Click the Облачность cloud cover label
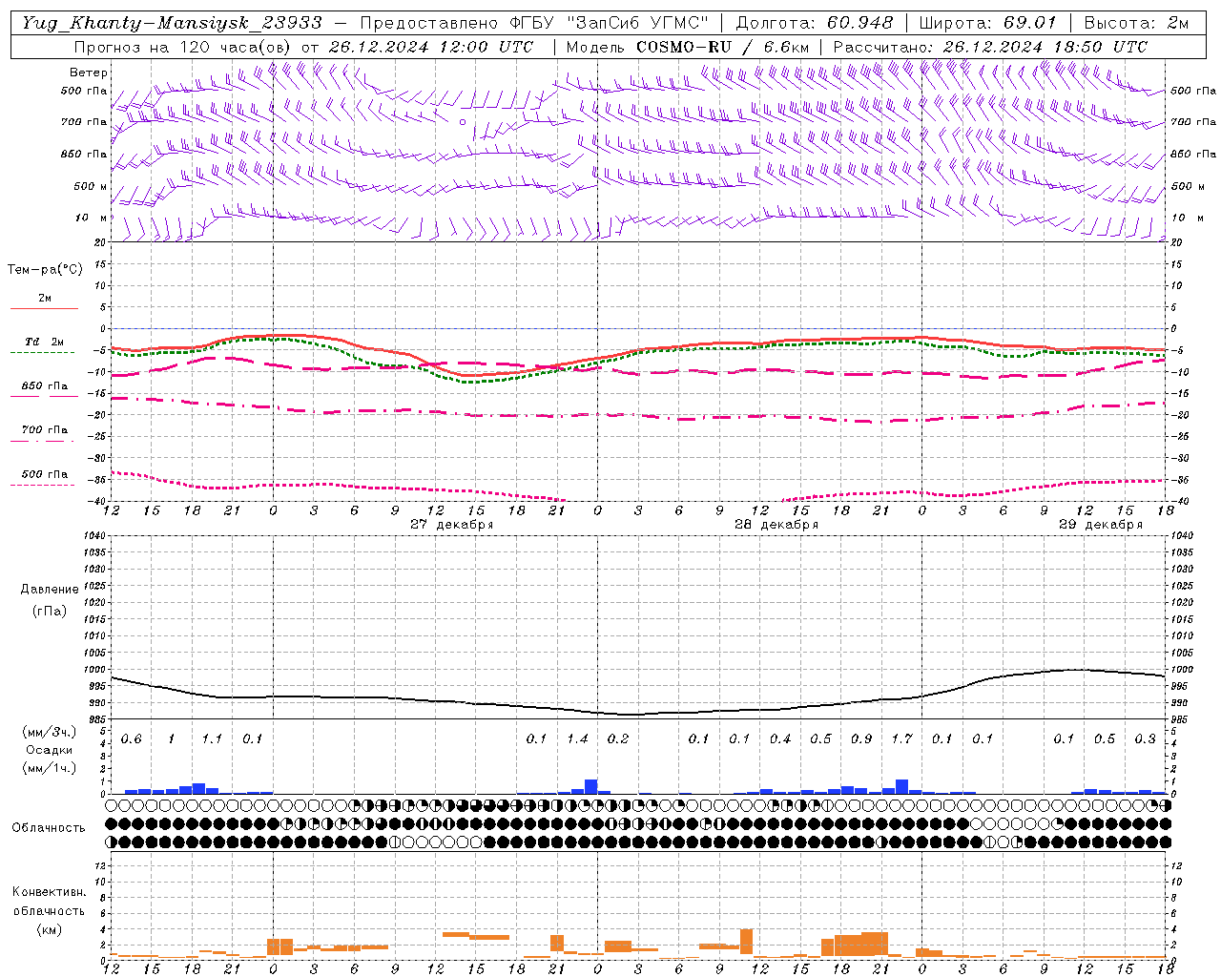The width and height of the screenshot is (1221, 977). coord(49,827)
